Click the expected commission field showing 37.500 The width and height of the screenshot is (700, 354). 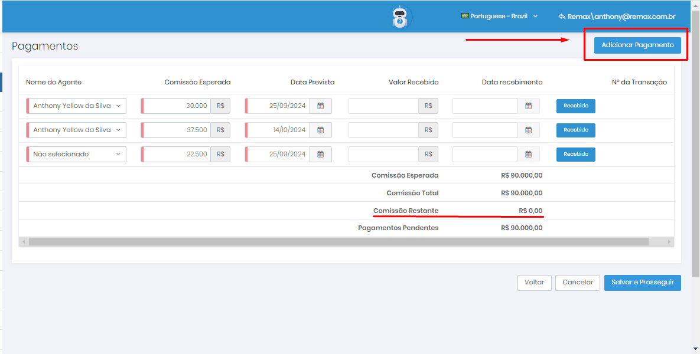point(176,130)
